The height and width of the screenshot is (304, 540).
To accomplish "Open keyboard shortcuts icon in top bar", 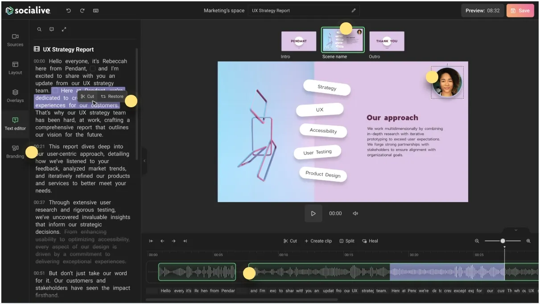I will [96, 11].
